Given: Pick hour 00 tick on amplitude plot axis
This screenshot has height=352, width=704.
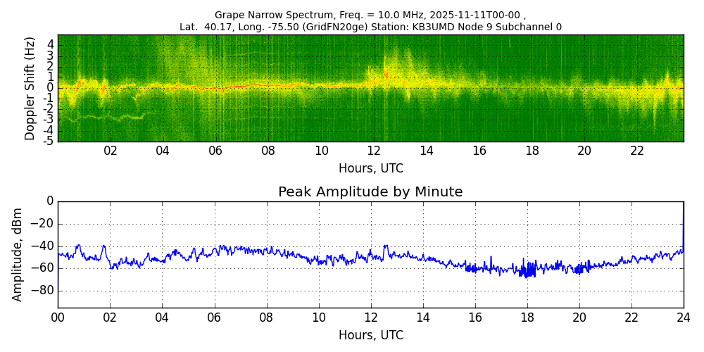Looking at the screenshot, I should click(58, 318).
